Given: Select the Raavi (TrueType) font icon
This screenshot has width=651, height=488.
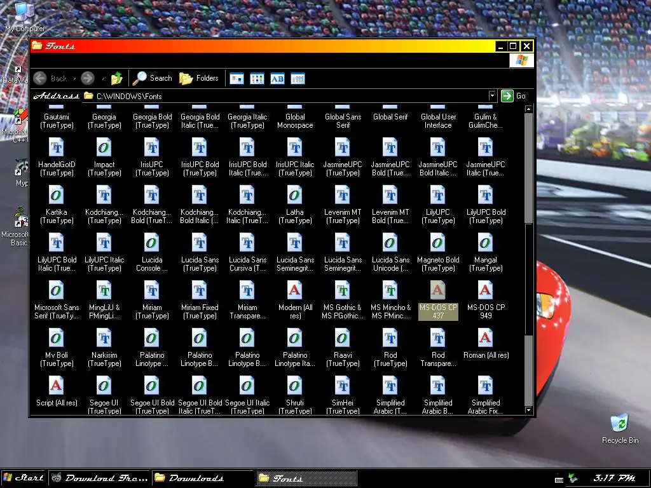Looking at the screenshot, I should pos(343,338).
